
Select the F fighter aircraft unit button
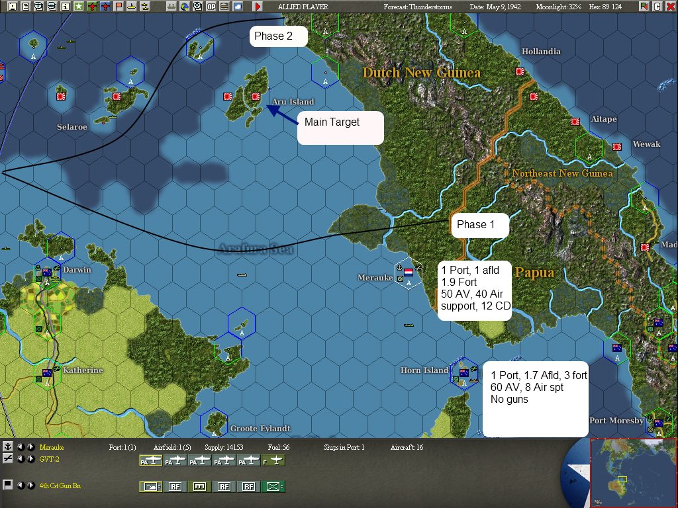pyautogui.click(x=273, y=461)
